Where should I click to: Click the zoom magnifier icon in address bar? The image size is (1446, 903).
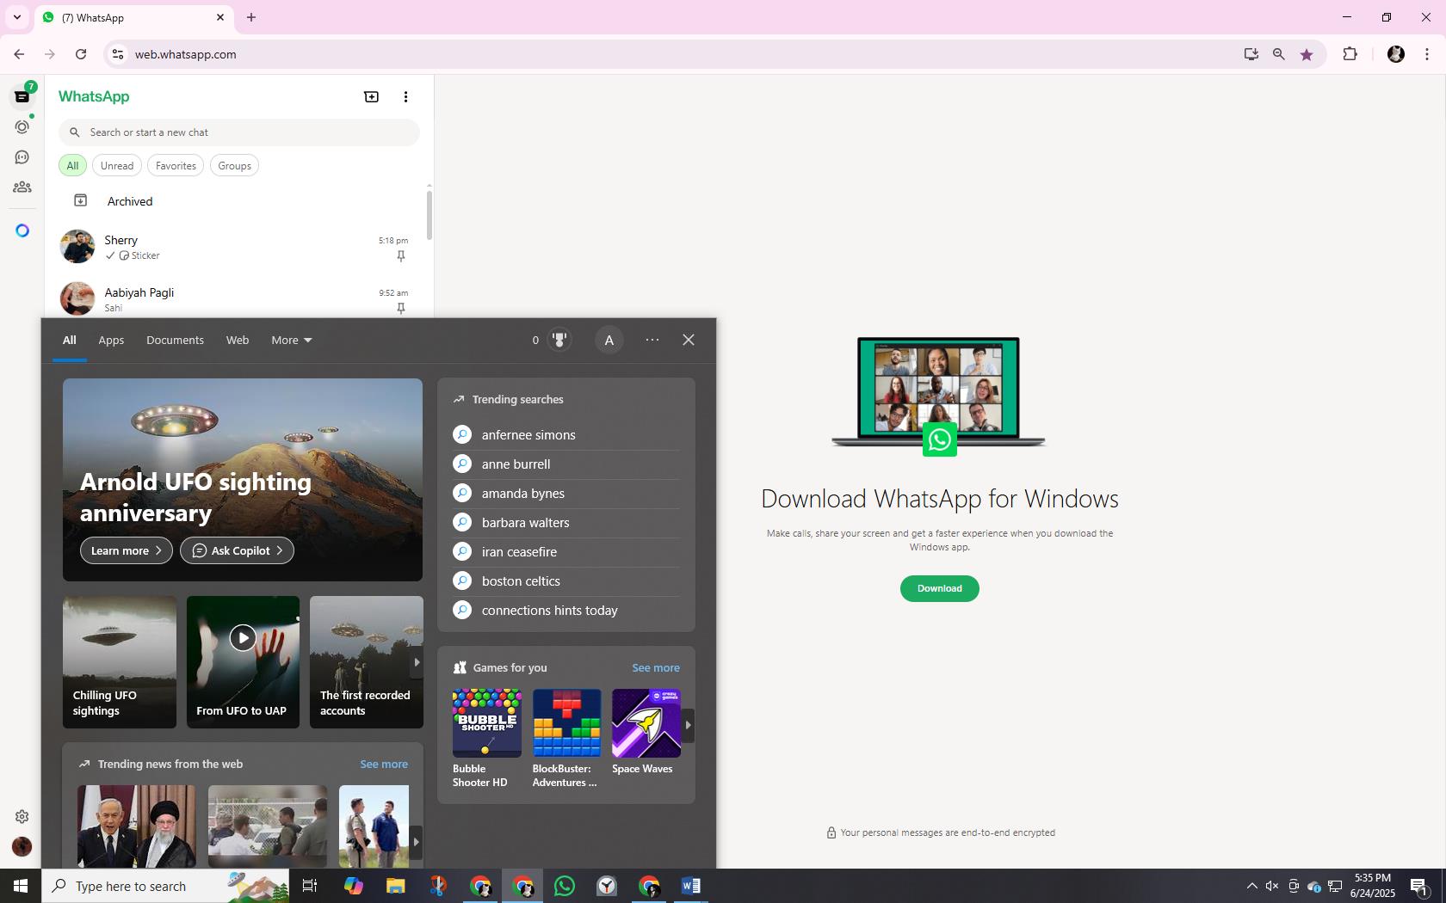[x=1279, y=54]
